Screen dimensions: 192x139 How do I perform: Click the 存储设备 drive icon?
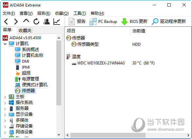[12, 126]
